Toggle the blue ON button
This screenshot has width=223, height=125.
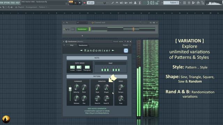click(126, 51)
